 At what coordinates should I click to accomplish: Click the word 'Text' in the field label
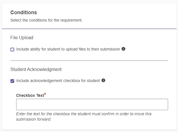(x=40, y=95)
